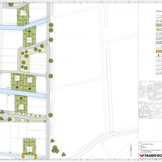Image resolution: width=162 pixels, height=162 pixels.
Task: Click the Verklaring legend heading
Action: [159, 11]
